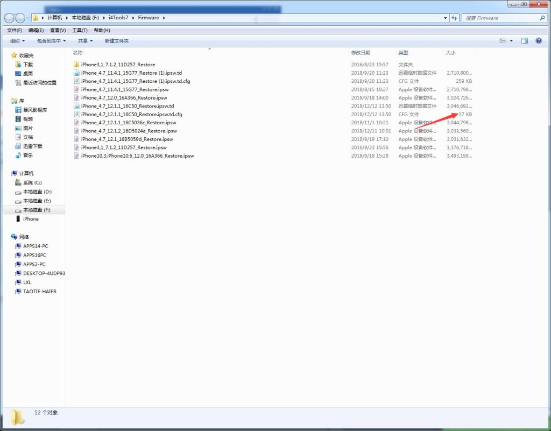Click the Help question mark icon

[x=538, y=41]
